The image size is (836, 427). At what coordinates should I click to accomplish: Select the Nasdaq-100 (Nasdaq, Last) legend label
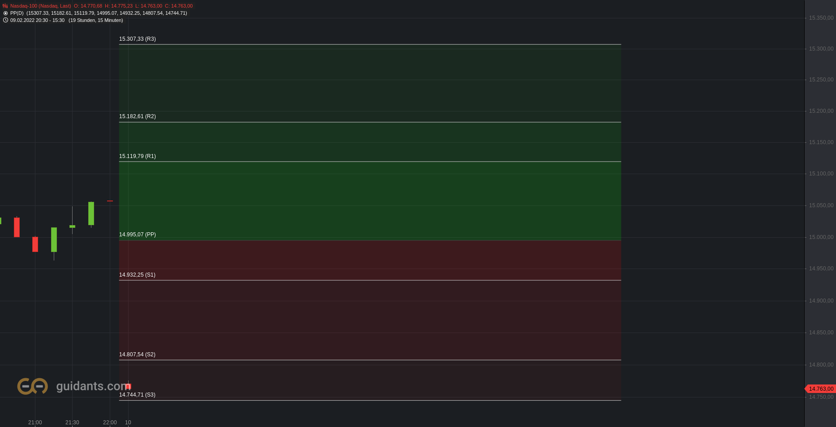point(41,6)
